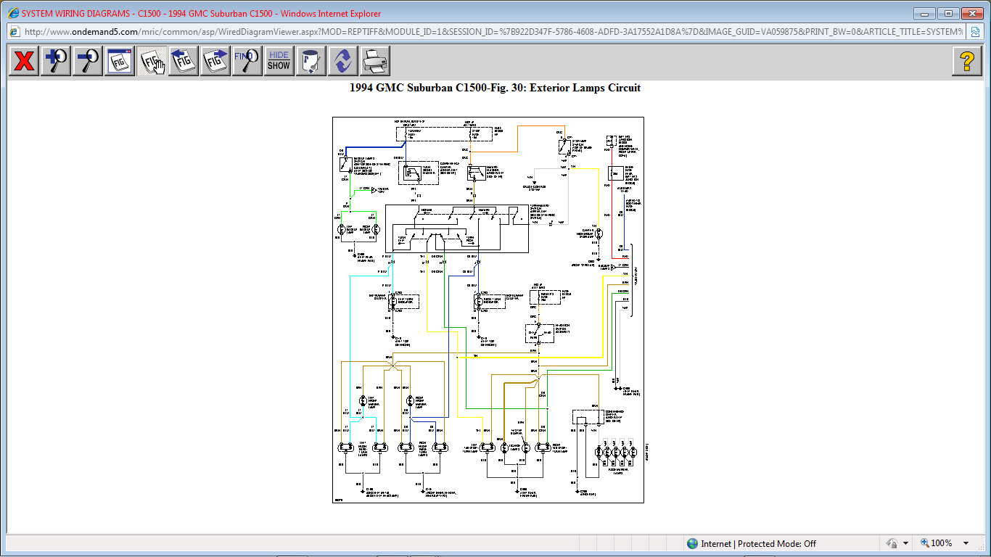The height and width of the screenshot is (557, 991).
Task: Fit the figure to the window
Action: (x=119, y=61)
